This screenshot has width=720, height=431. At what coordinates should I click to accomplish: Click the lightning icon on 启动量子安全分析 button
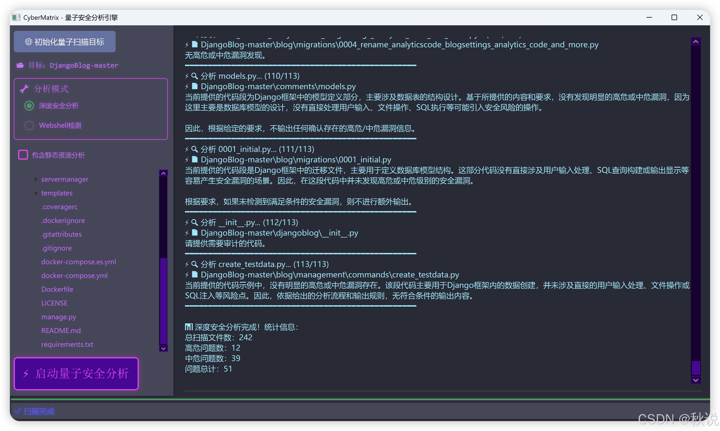click(x=26, y=374)
